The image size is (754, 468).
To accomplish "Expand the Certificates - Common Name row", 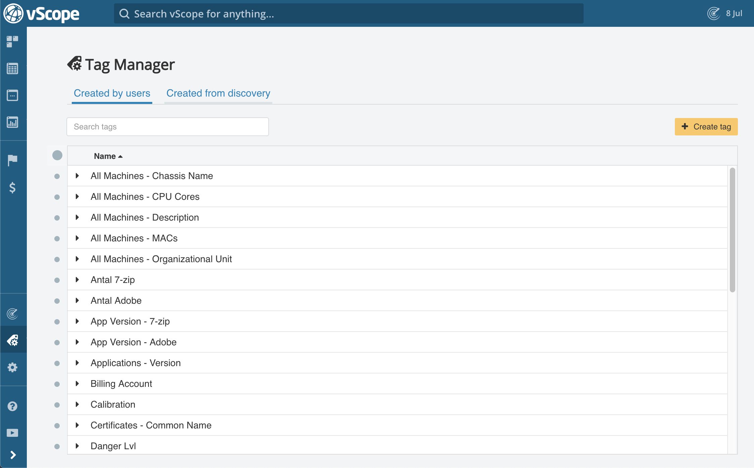I will [x=77, y=425].
